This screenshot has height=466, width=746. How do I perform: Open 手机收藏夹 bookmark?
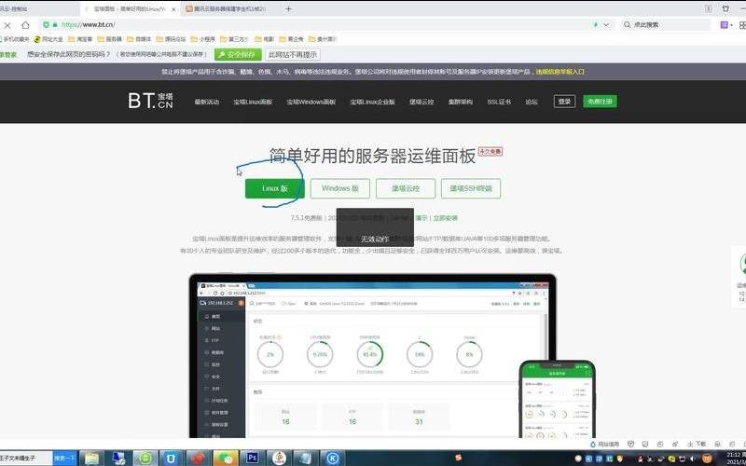tap(14, 39)
